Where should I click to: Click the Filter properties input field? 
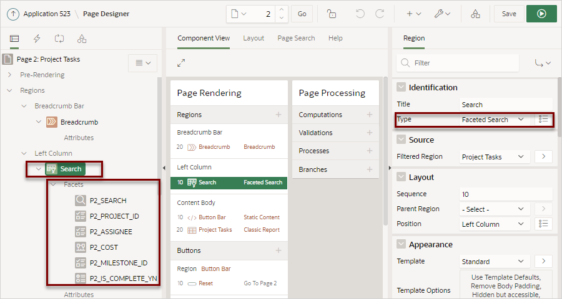pyautogui.click(x=458, y=63)
